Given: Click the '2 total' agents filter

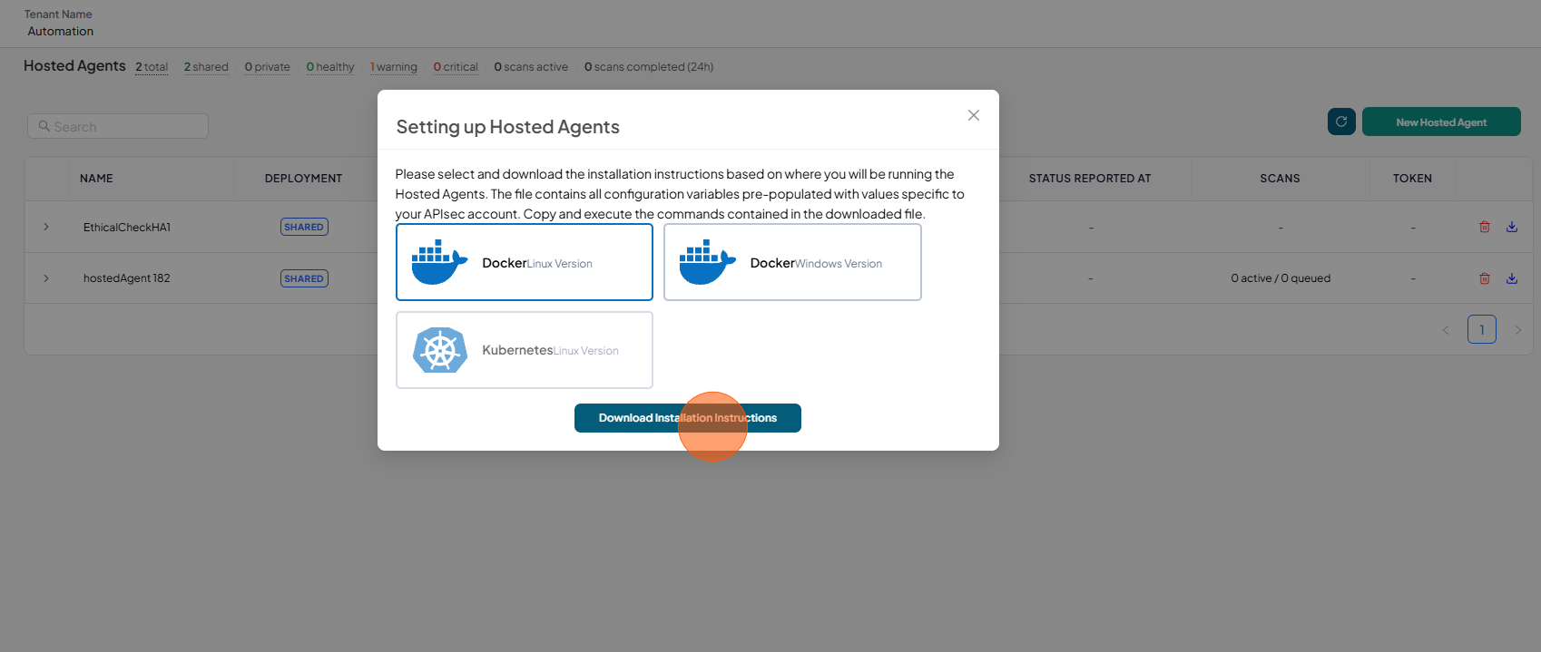Looking at the screenshot, I should click(152, 67).
